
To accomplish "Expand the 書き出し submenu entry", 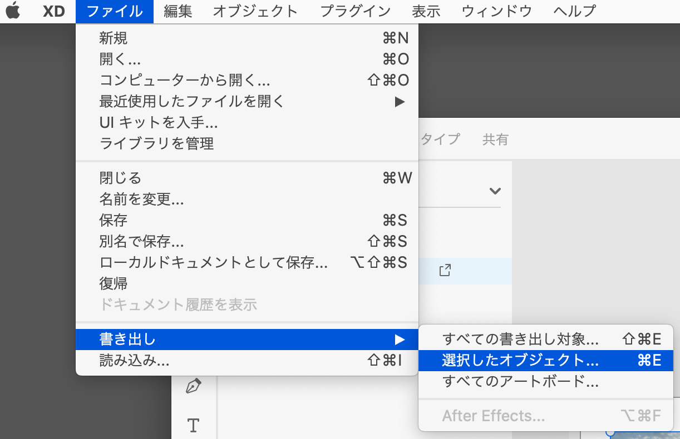I will [247, 339].
